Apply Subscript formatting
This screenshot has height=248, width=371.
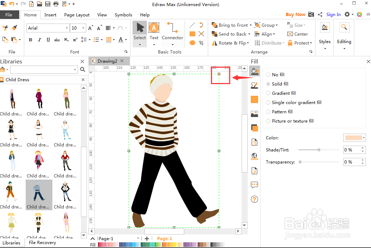pyautogui.click(x=66, y=40)
